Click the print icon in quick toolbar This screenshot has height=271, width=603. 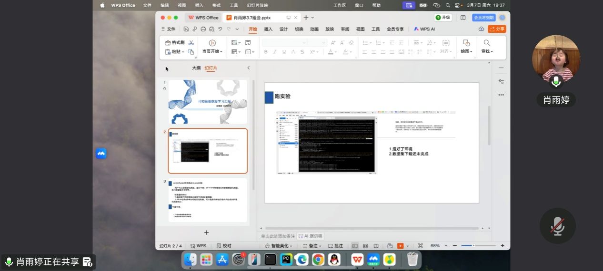coord(203,29)
